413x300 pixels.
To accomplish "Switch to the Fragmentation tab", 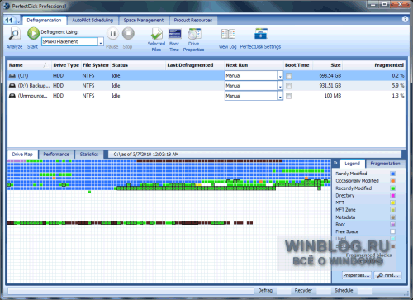I will [x=386, y=164].
